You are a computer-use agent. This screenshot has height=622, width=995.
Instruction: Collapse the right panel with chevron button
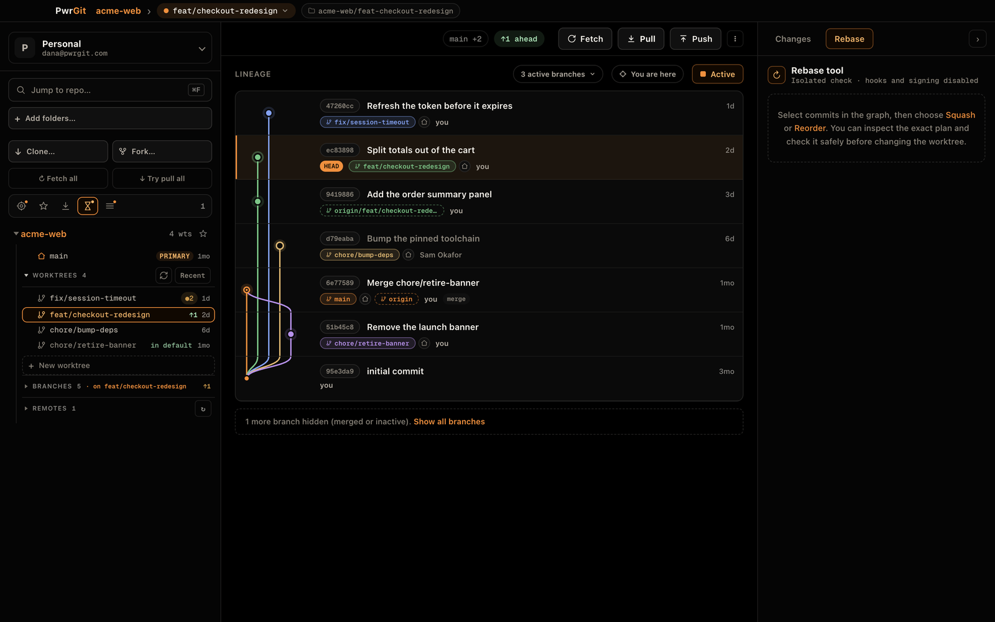point(978,39)
